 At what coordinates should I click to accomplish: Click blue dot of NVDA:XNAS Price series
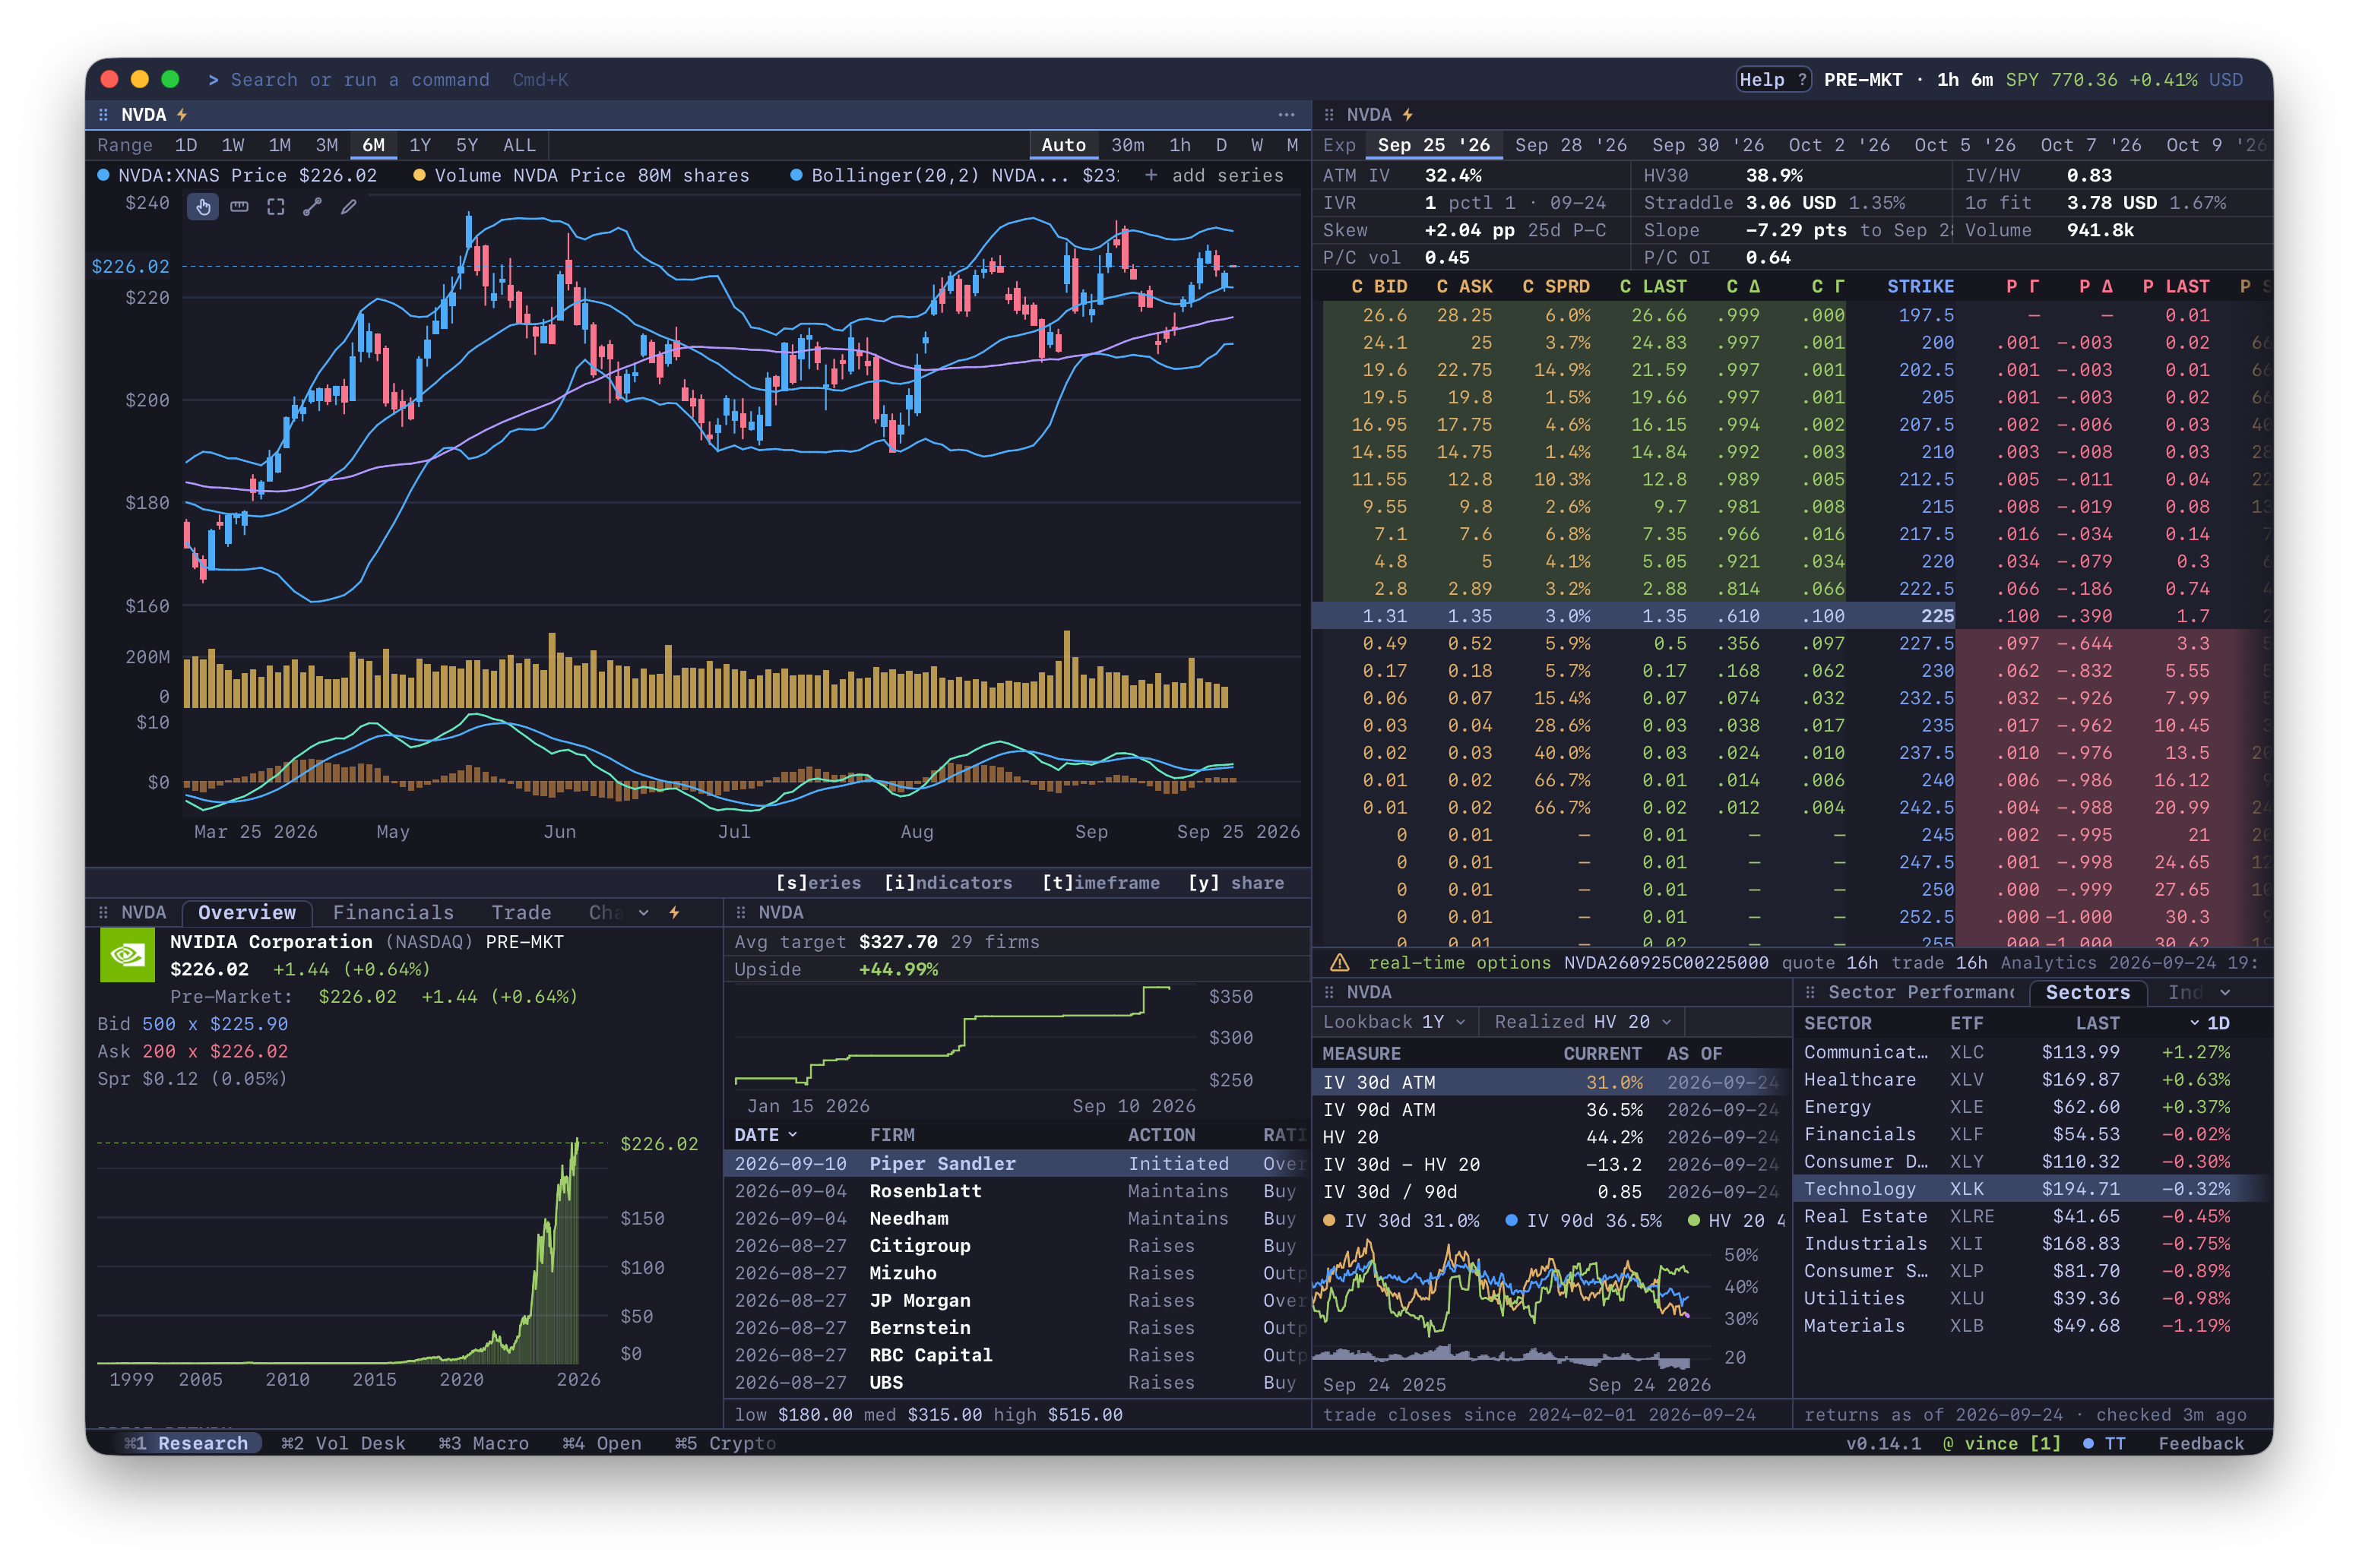point(103,175)
